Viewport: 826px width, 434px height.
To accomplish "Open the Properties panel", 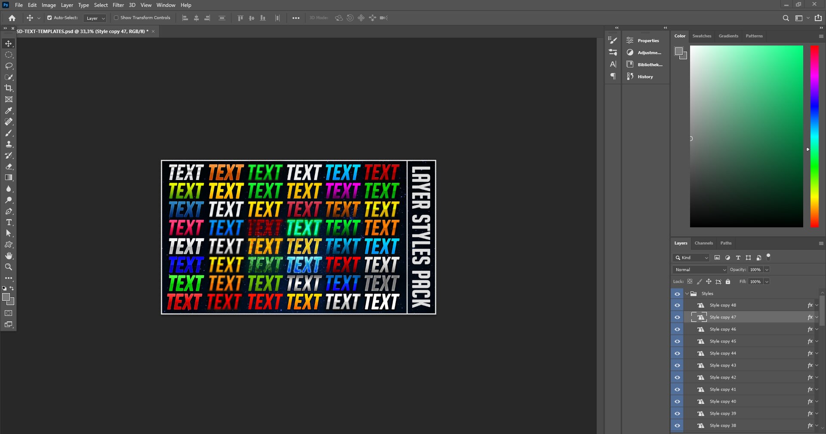I will [x=647, y=40].
